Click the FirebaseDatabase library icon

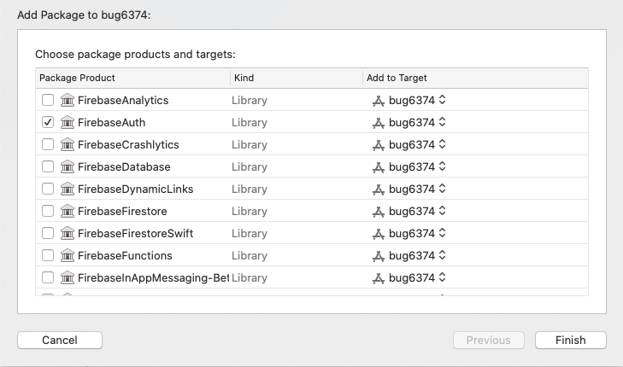pos(68,166)
